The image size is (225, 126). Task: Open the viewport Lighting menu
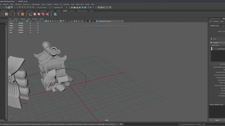click(22, 19)
